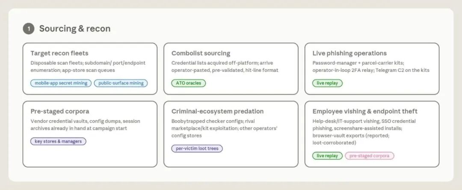Open the Pre-staged corpora card title
This screenshot has height=190, width=462.
60,111
